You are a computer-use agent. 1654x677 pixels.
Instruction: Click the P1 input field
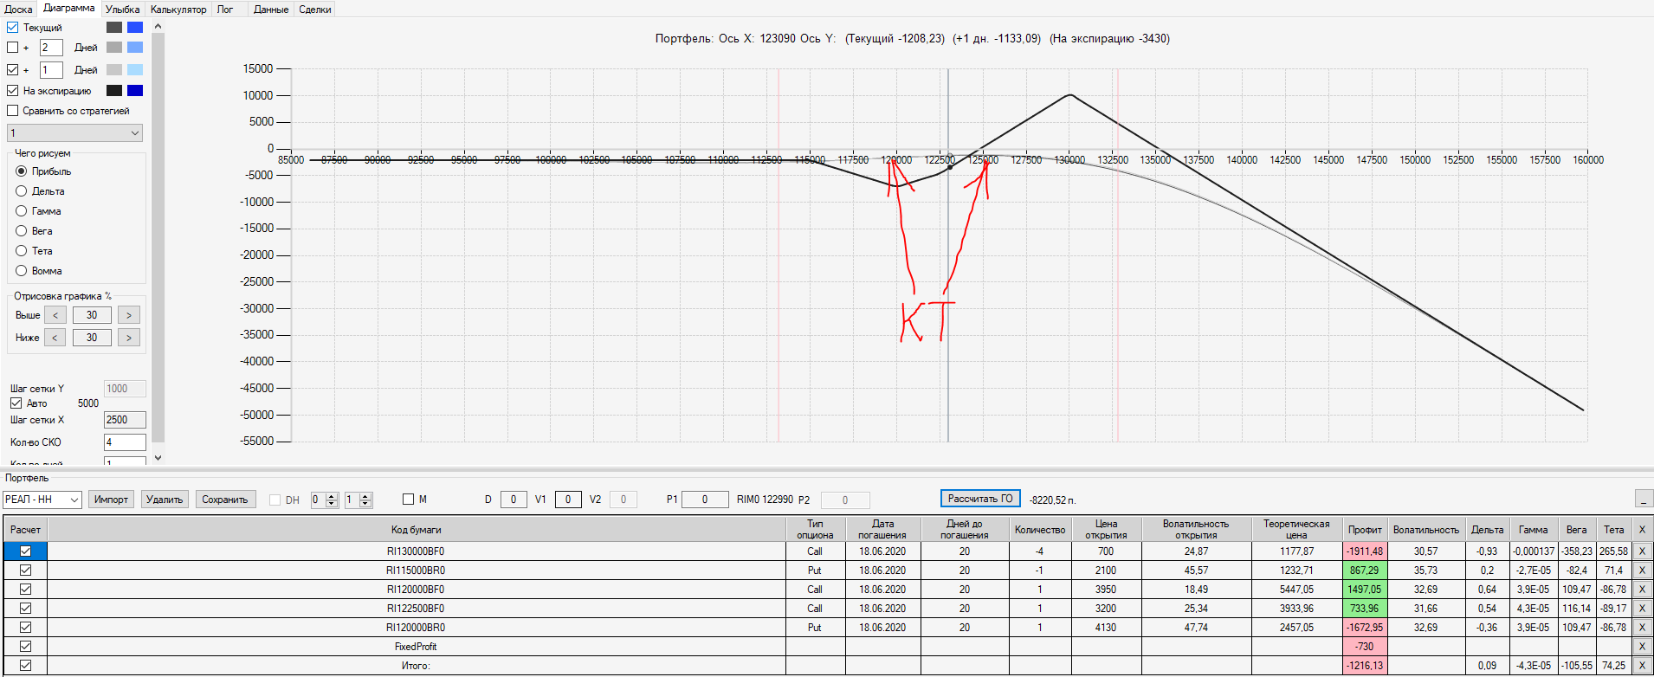point(705,500)
